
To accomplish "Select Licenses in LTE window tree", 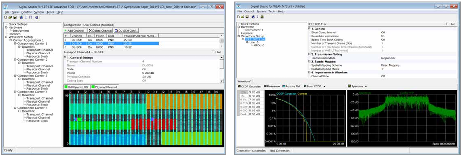I will click(14, 34).
